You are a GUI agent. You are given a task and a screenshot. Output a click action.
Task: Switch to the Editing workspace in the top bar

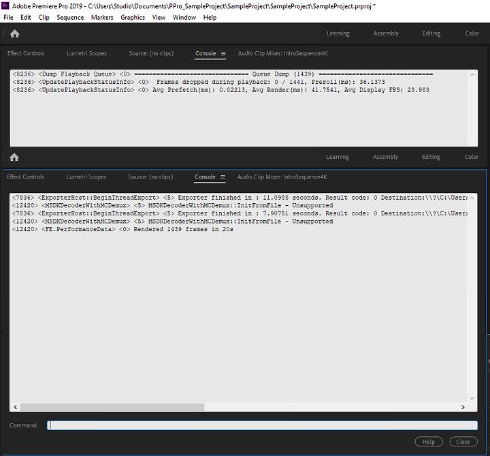[431, 33]
